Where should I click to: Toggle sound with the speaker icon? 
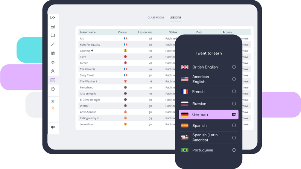(53, 127)
